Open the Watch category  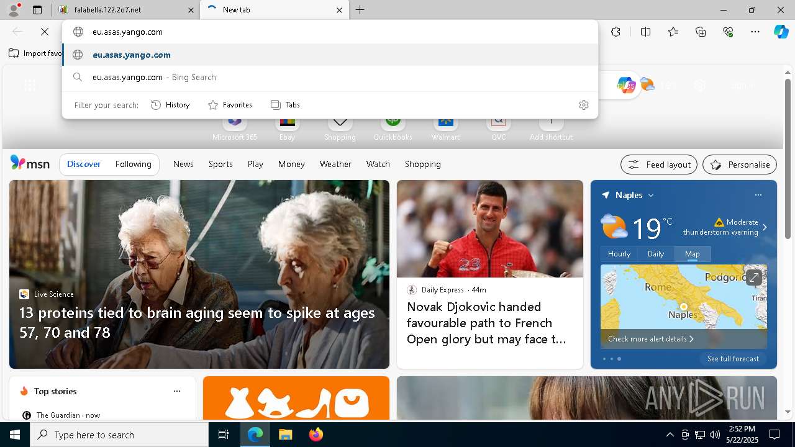(x=378, y=164)
